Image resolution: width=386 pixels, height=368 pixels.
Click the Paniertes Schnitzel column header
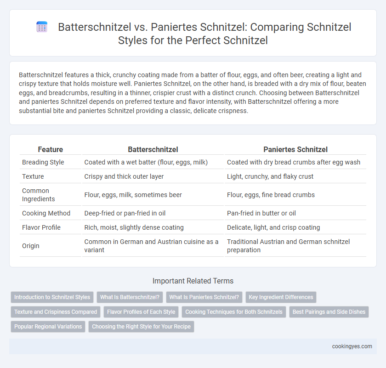(295, 149)
